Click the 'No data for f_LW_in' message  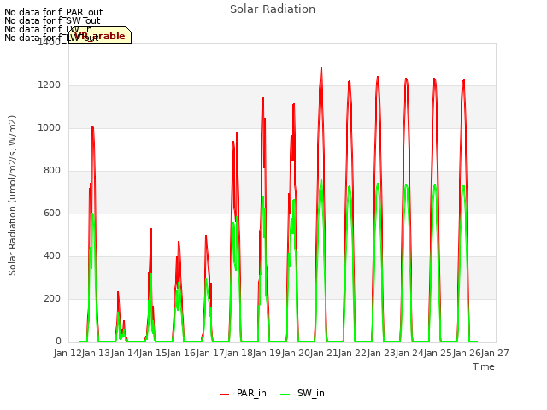(x=48, y=29)
